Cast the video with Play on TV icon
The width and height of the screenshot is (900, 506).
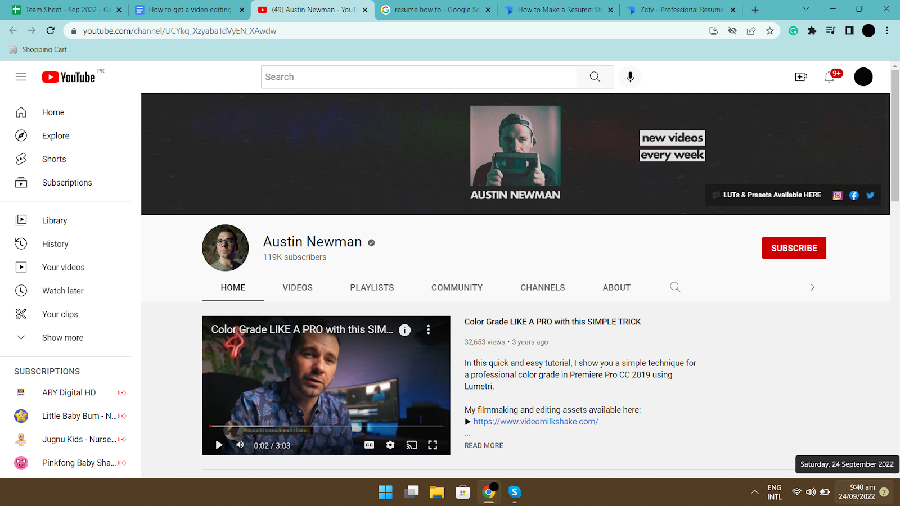[x=412, y=445]
